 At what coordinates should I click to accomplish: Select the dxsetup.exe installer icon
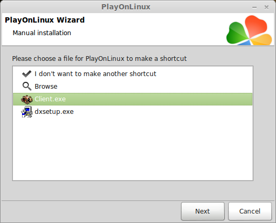coord(27,112)
